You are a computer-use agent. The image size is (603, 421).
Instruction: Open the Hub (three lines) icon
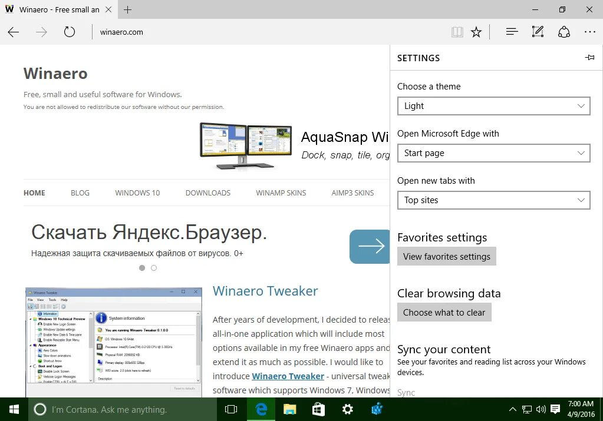(512, 32)
